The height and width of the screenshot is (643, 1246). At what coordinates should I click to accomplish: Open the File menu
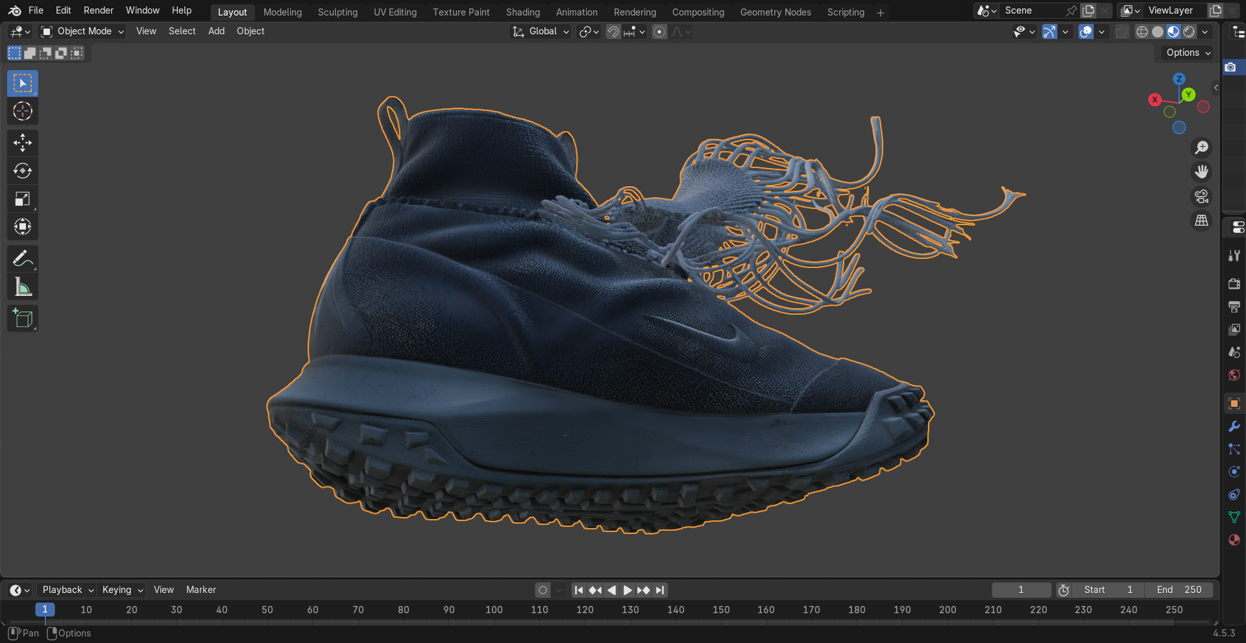pyautogui.click(x=36, y=10)
